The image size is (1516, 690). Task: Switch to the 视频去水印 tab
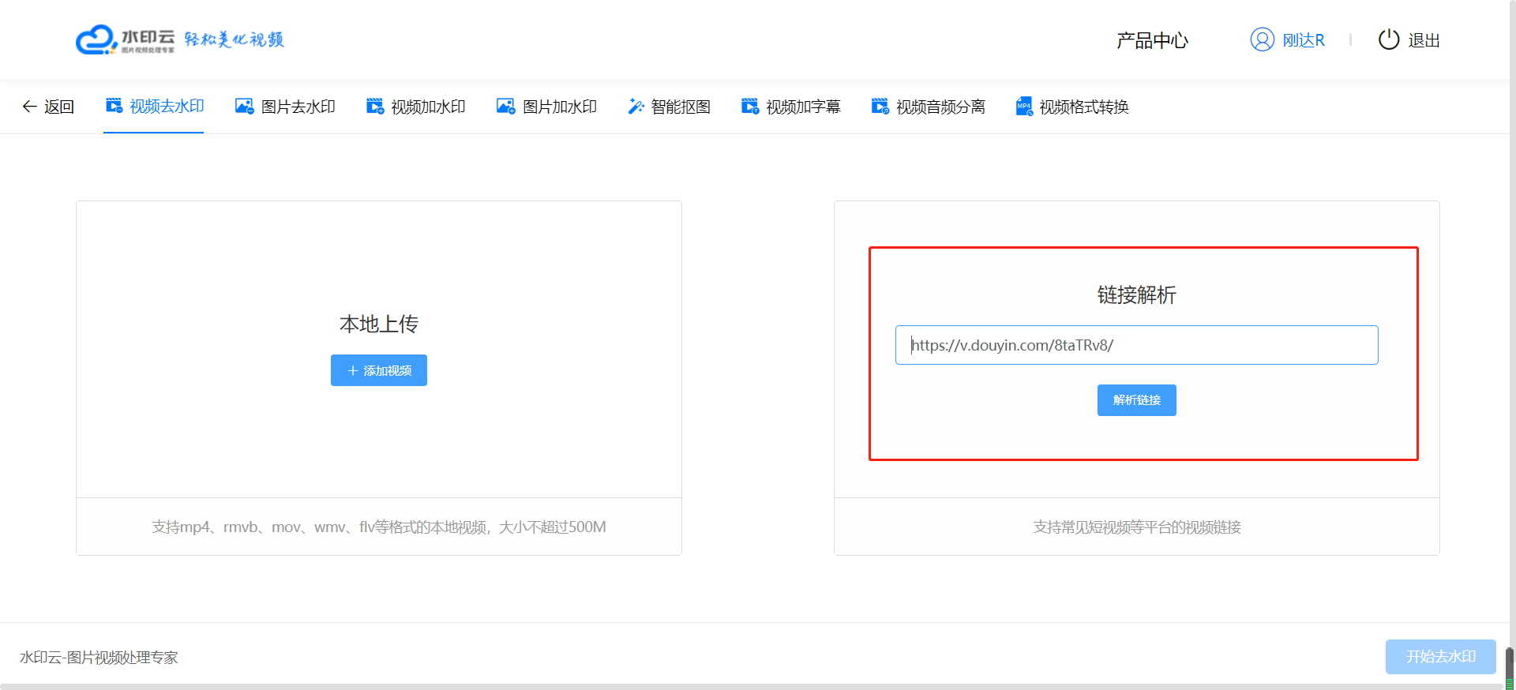point(154,107)
